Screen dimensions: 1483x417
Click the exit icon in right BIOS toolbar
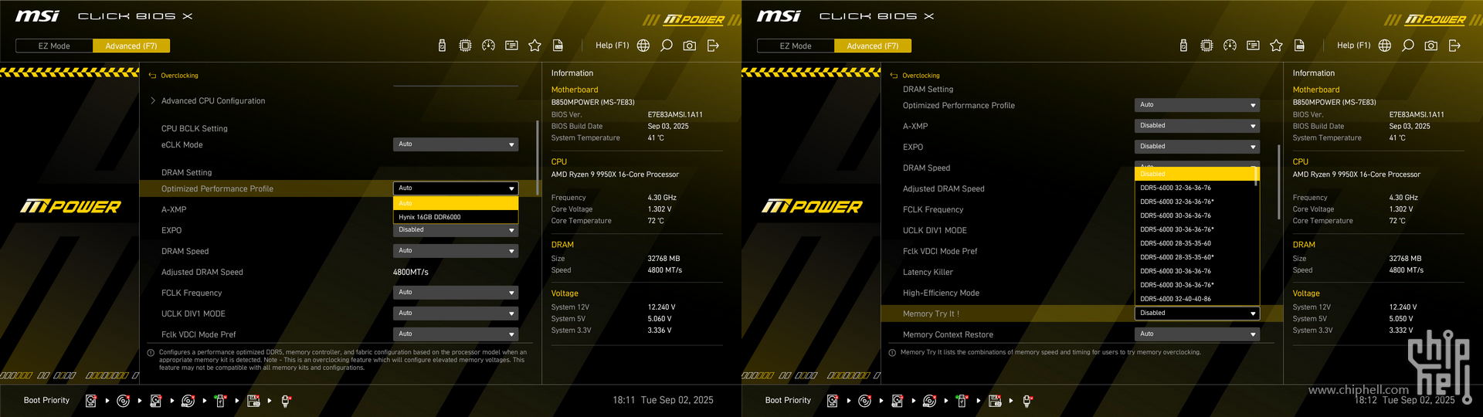pos(1454,46)
